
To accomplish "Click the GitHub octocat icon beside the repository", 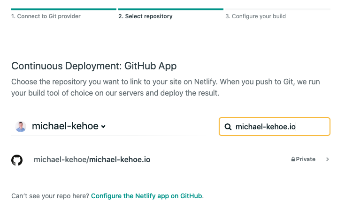I will pyautogui.click(x=17, y=160).
